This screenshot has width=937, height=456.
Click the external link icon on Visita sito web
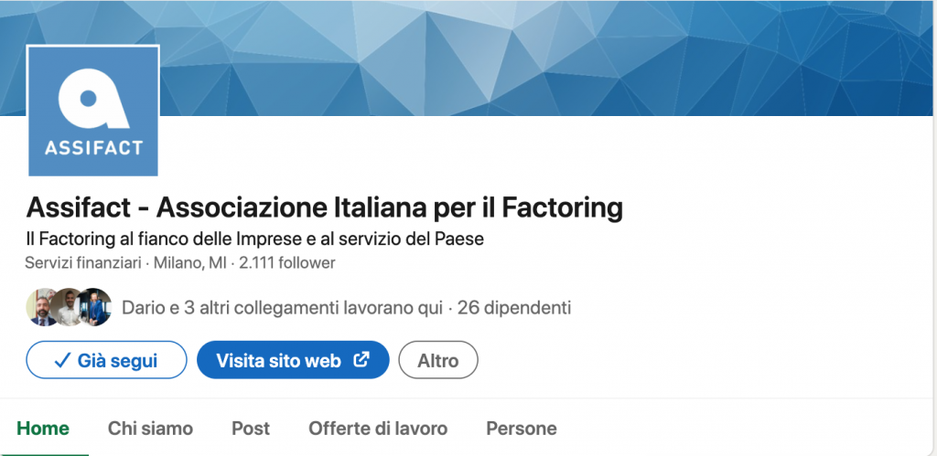pyautogui.click(x=361, y=359)
